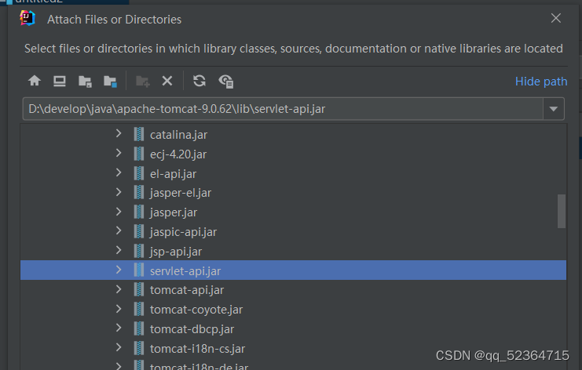Select the Module directory icon

point(110,81)
